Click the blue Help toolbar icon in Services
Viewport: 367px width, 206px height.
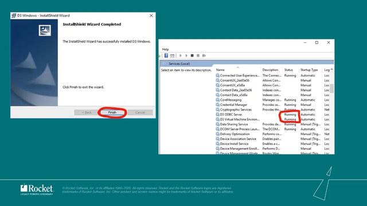coord(166,56)
